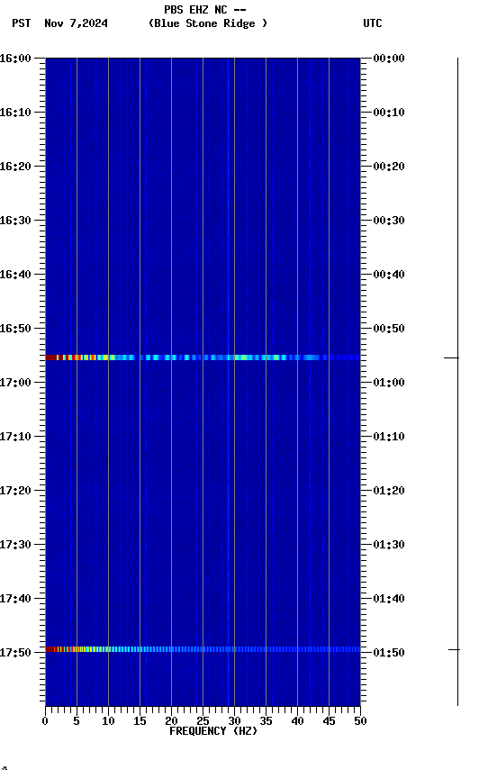497x778 pixels.
Task: Click the 01:00 UTC time label
Action: (389, 383)
